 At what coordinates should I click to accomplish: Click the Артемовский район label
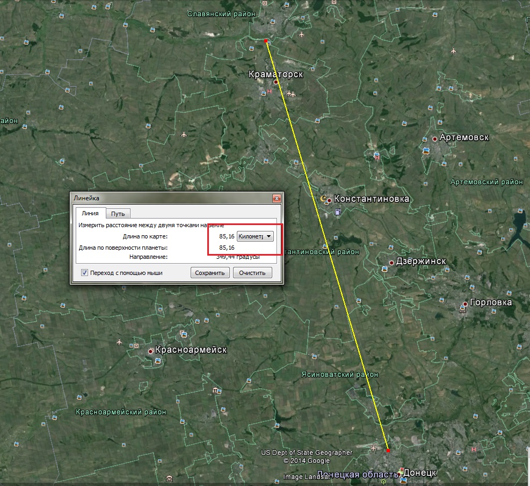pos(487,182)
